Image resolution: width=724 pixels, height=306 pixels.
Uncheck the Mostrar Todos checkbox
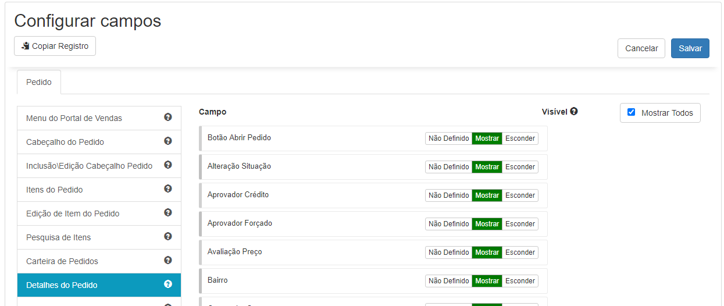632,112
